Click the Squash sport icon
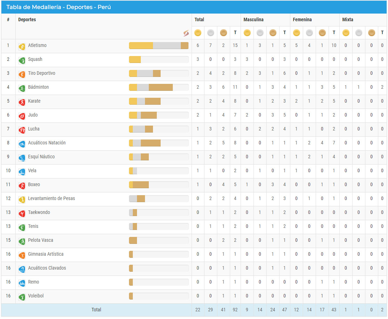388x319 pixels. point(22,60)
